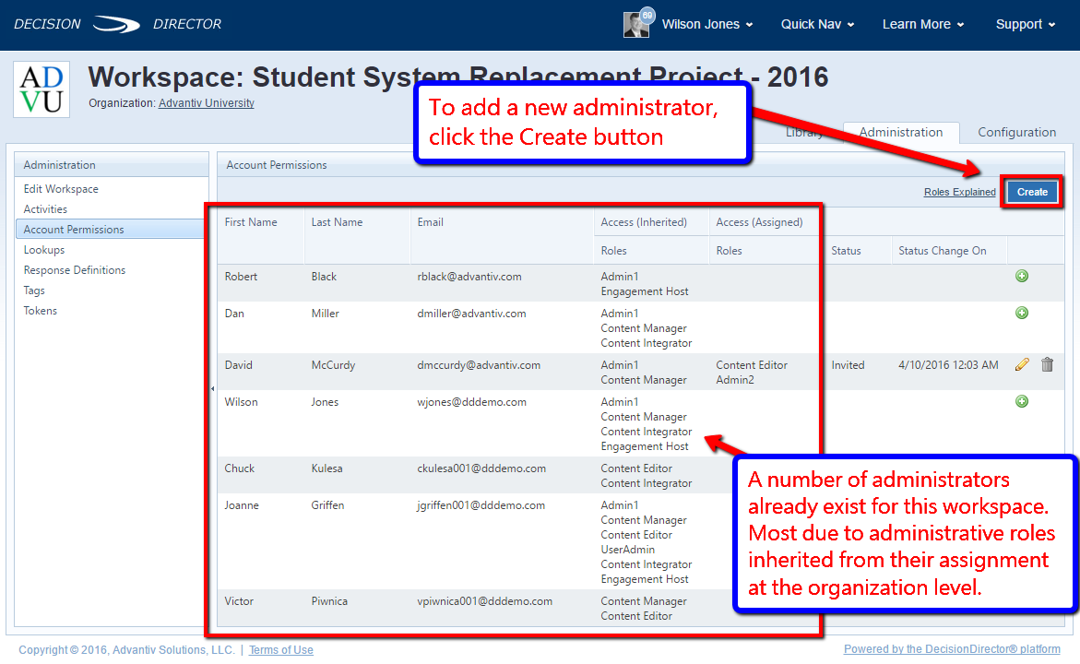1080x664 pixels.
Task: Edit David McCurdy's permissions with pencil icon
Action: 1022,364
